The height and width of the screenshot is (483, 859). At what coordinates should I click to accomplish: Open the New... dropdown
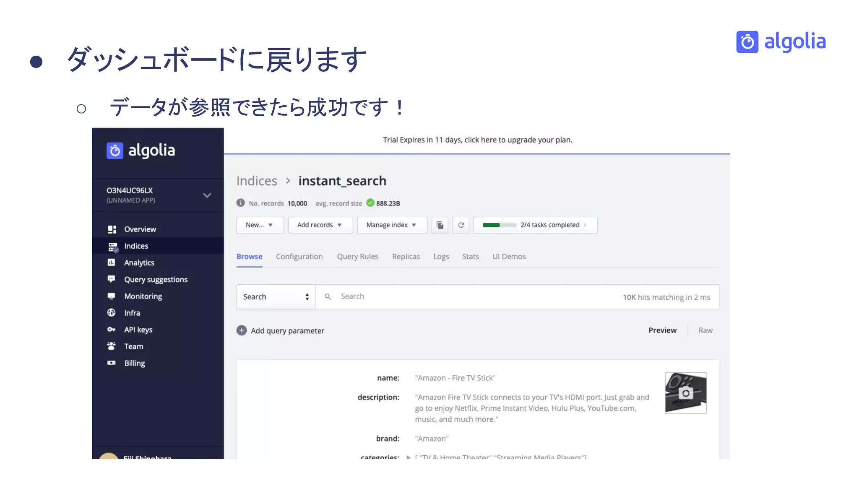pyautogui.click(x=260, y=225)
